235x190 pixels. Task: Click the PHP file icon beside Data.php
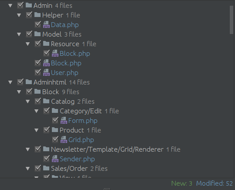point(46,24)
